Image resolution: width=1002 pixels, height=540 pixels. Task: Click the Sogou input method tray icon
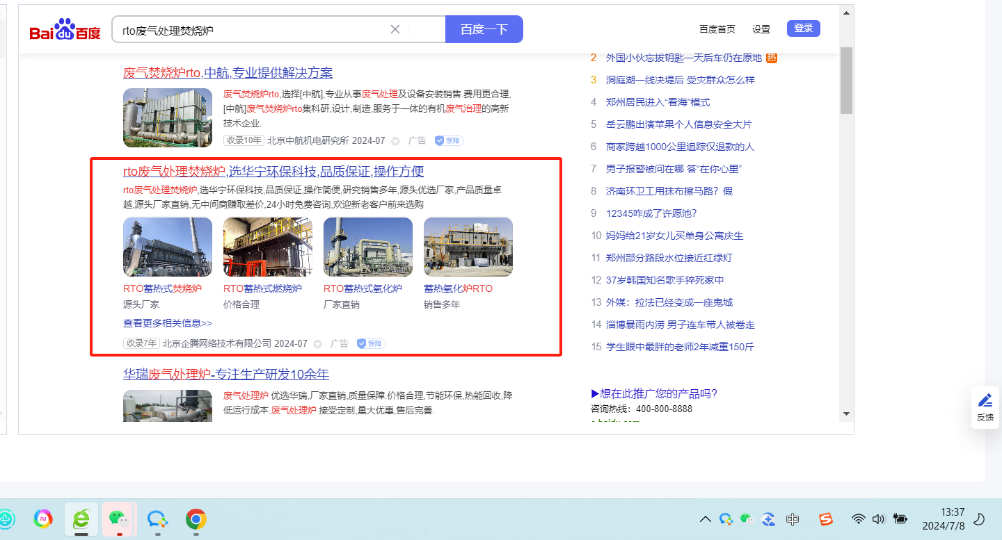(826, 519)
